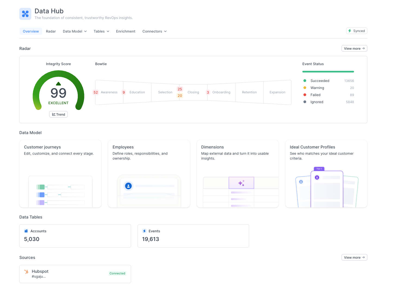Click the Warning count 20 in Event Status
This screenshot has width=394, height=301.
[x=352, y=88]
